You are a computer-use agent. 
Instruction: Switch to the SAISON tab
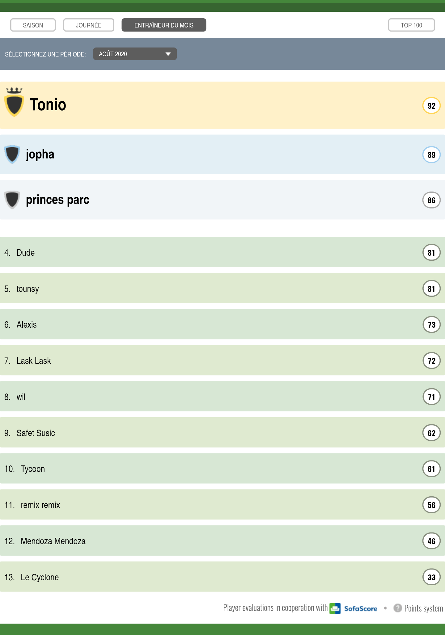click(33, 25)
